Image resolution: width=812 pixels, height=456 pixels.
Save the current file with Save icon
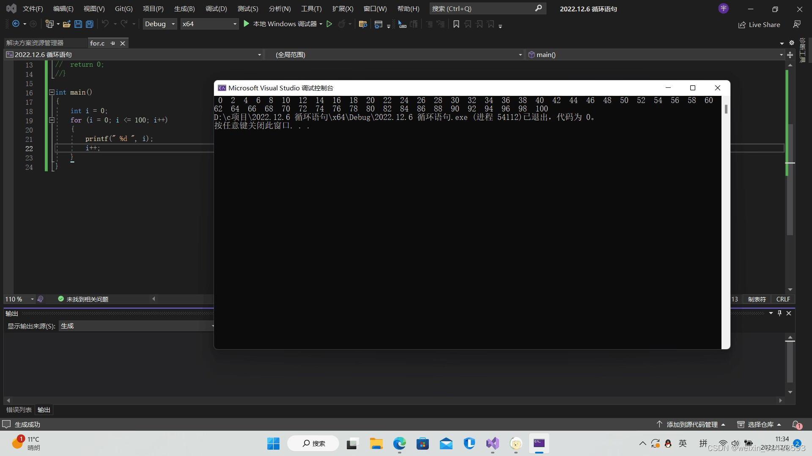78,24
